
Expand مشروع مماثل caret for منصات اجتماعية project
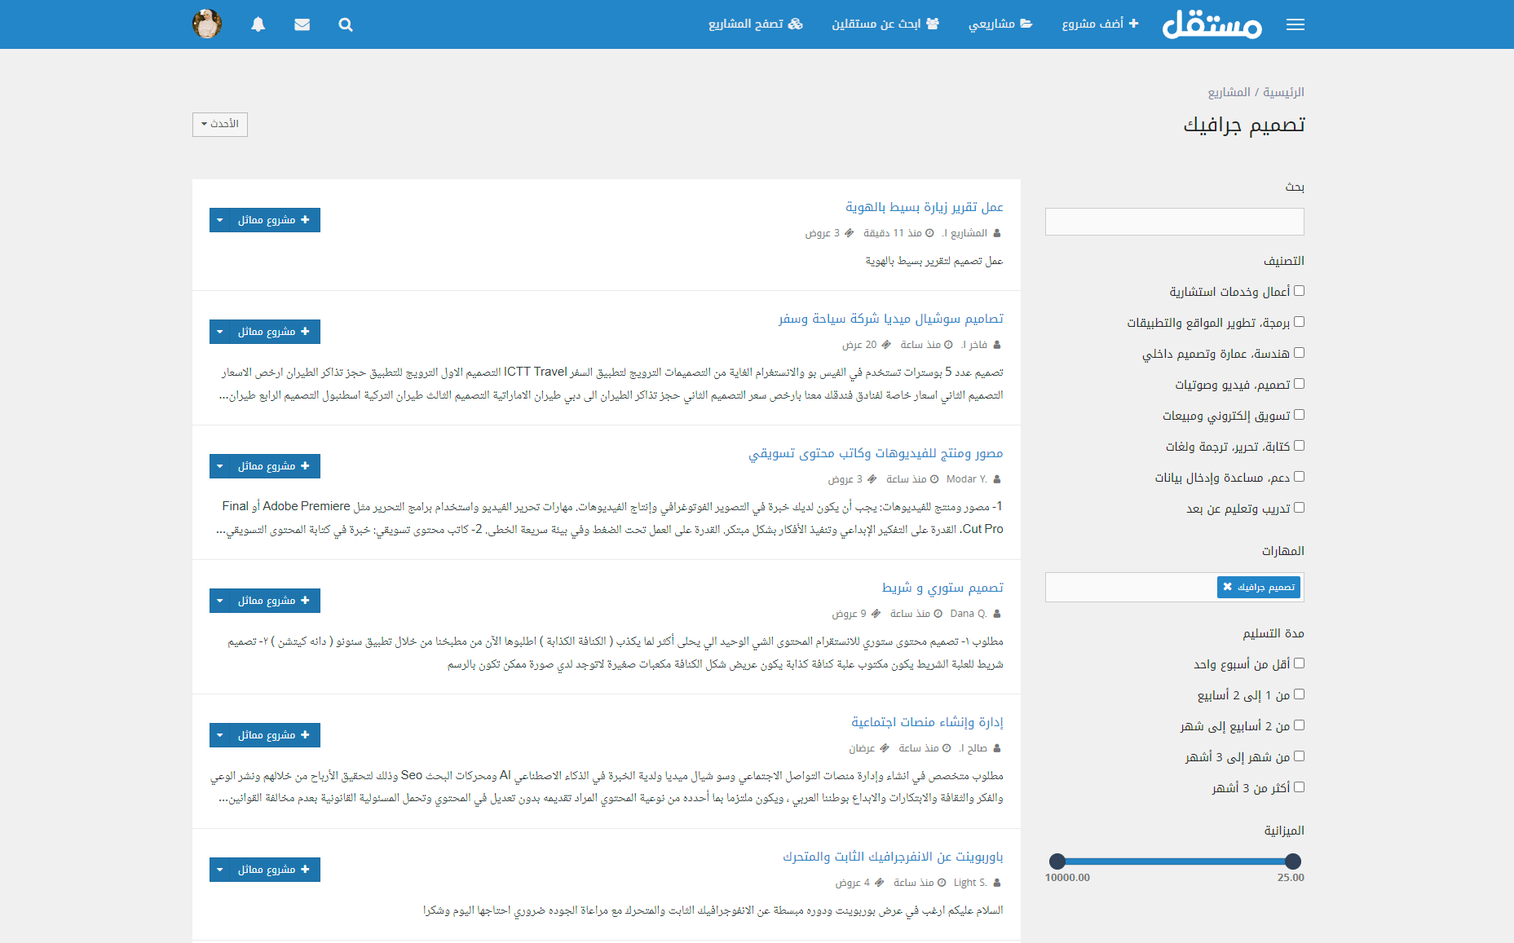(220, 735)
